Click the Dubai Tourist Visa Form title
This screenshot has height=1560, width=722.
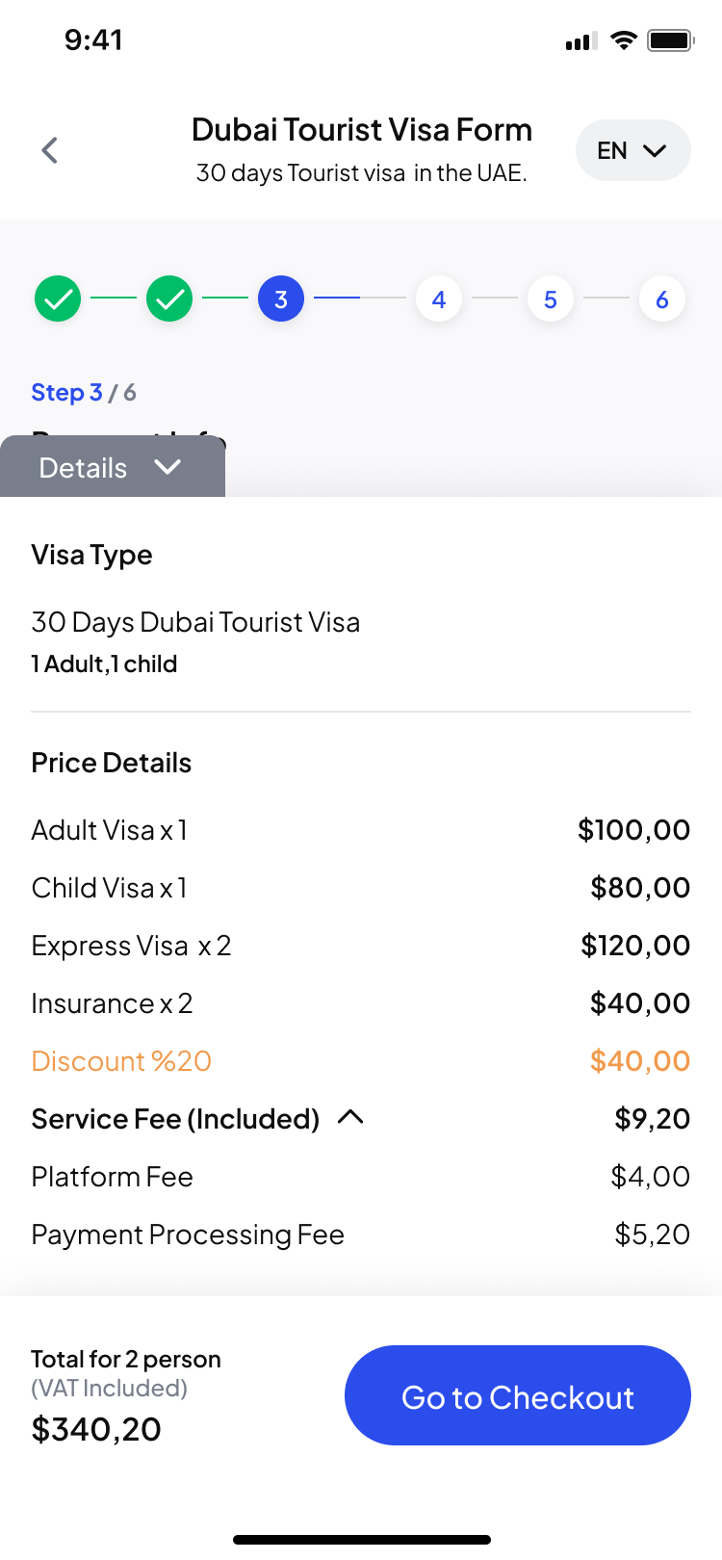[x=362, y=130]
